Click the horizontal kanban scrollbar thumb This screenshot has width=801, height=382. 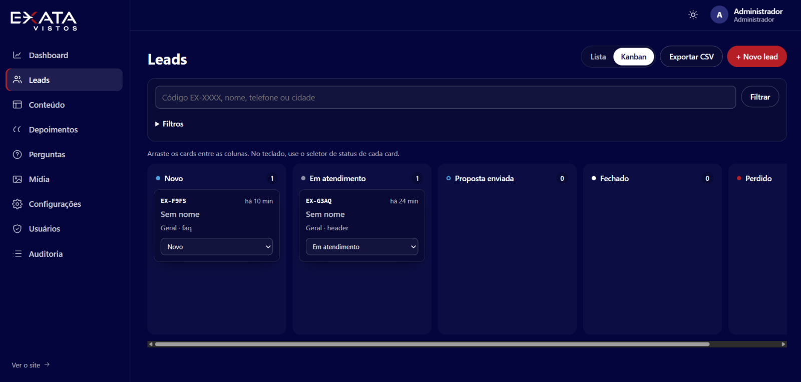432,344
